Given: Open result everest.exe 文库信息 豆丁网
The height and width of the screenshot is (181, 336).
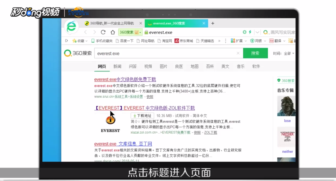Looking at the screenshot, I should pos(123,144).
